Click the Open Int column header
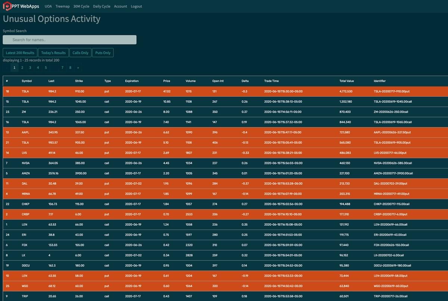 click(x=218, y=81)
